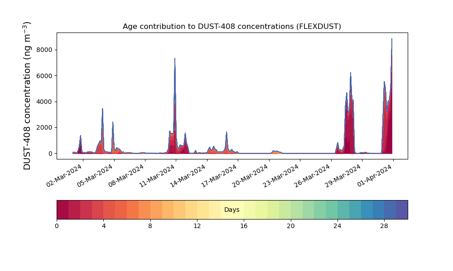Click the x-axis date label 20-Mar-2024
This screenshot has height=271, width=453.
250,176
